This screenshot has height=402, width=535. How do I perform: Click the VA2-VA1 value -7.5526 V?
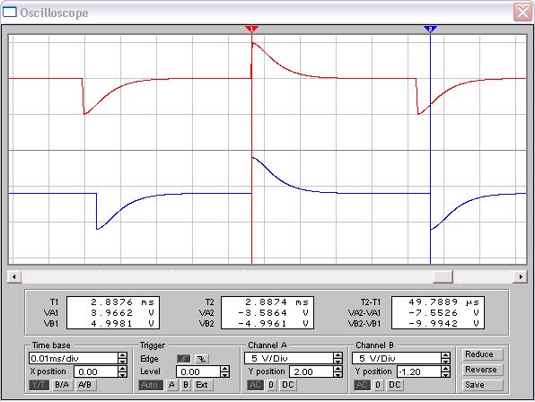pyautogui.click(x=444, y=312)
